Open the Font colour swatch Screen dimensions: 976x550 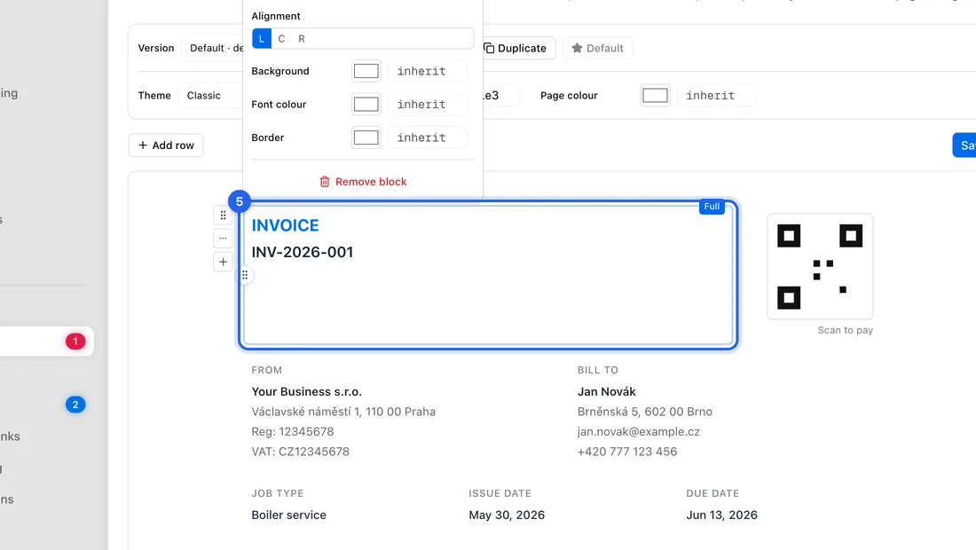tap(366, 105)
